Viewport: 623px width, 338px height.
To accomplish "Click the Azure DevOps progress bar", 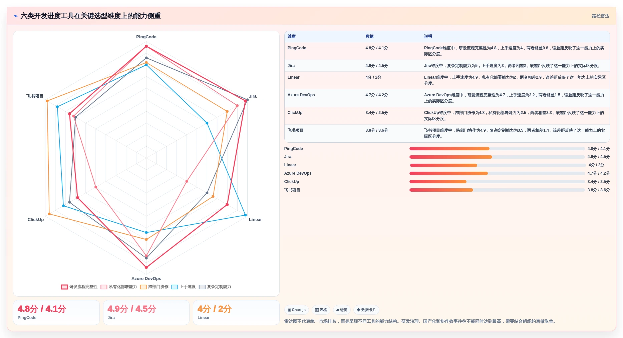I will [497, 173].
